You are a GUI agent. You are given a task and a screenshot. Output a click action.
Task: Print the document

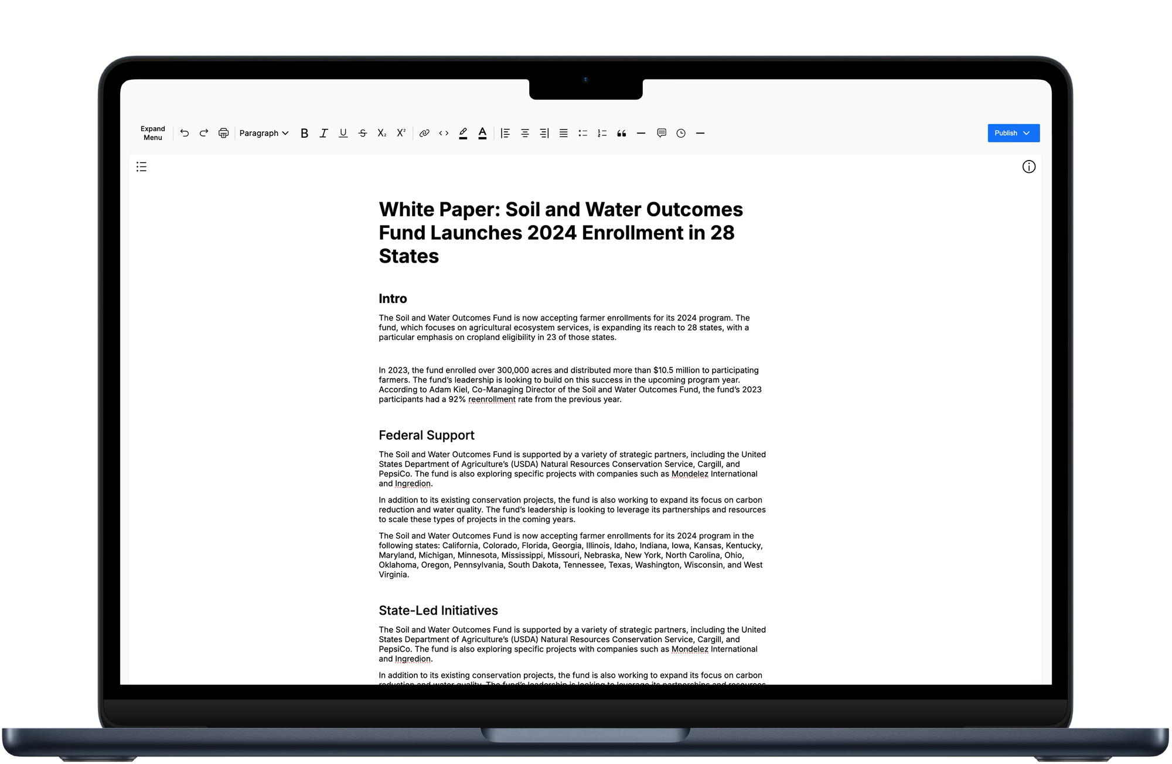point(223,133)
